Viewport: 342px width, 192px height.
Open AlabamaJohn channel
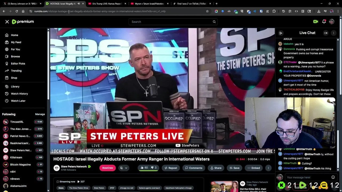(18, 186)
